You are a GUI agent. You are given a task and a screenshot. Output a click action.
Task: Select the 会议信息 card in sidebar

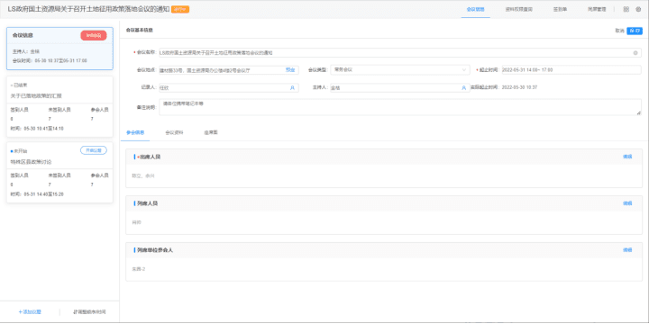(59, 49)
